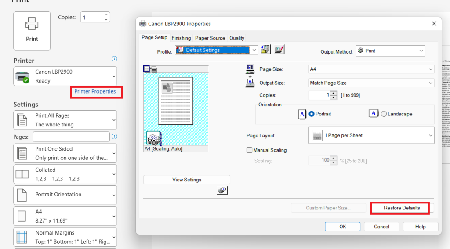Expand the Portrait Orientation dropdown
The width and height of the screenshot is (450, 249).
(65, 195)
